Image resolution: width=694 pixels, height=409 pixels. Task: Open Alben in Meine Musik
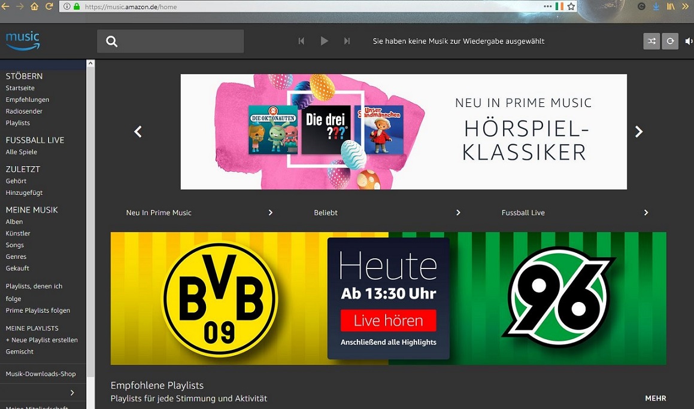[14, 221]
